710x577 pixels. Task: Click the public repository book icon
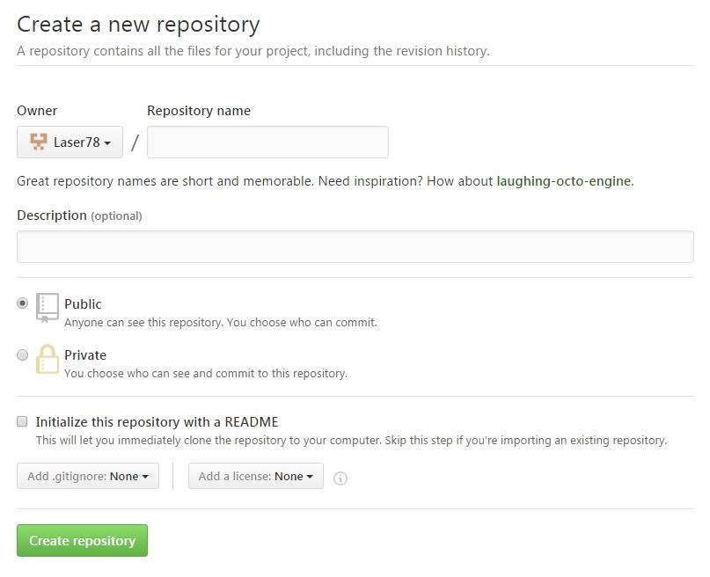[48, 308]
